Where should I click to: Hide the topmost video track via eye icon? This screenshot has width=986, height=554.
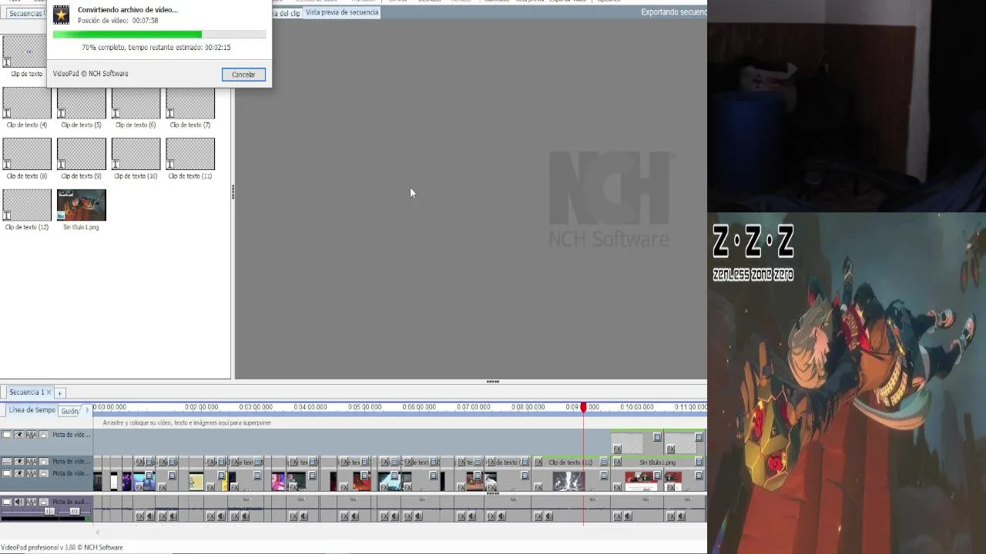[x=18, y=435]
